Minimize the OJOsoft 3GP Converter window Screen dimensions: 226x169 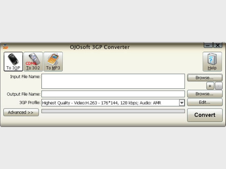(208, 45)
